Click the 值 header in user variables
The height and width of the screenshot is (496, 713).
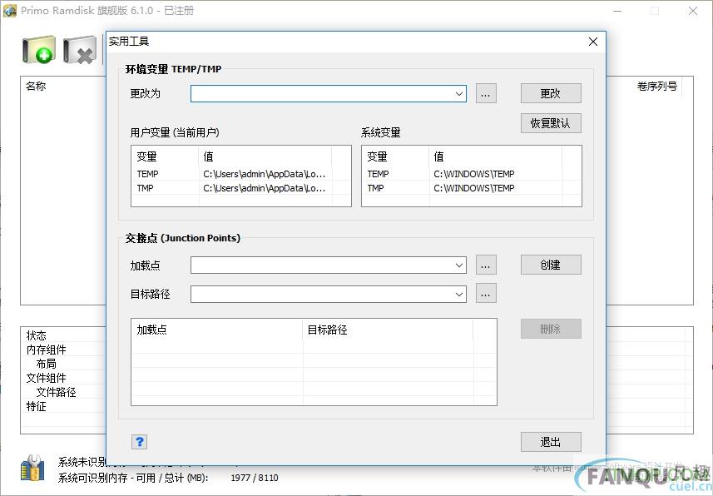pos(265,156)
